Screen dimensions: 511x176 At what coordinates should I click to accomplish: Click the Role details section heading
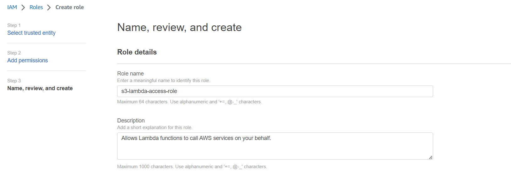point(137,52)
